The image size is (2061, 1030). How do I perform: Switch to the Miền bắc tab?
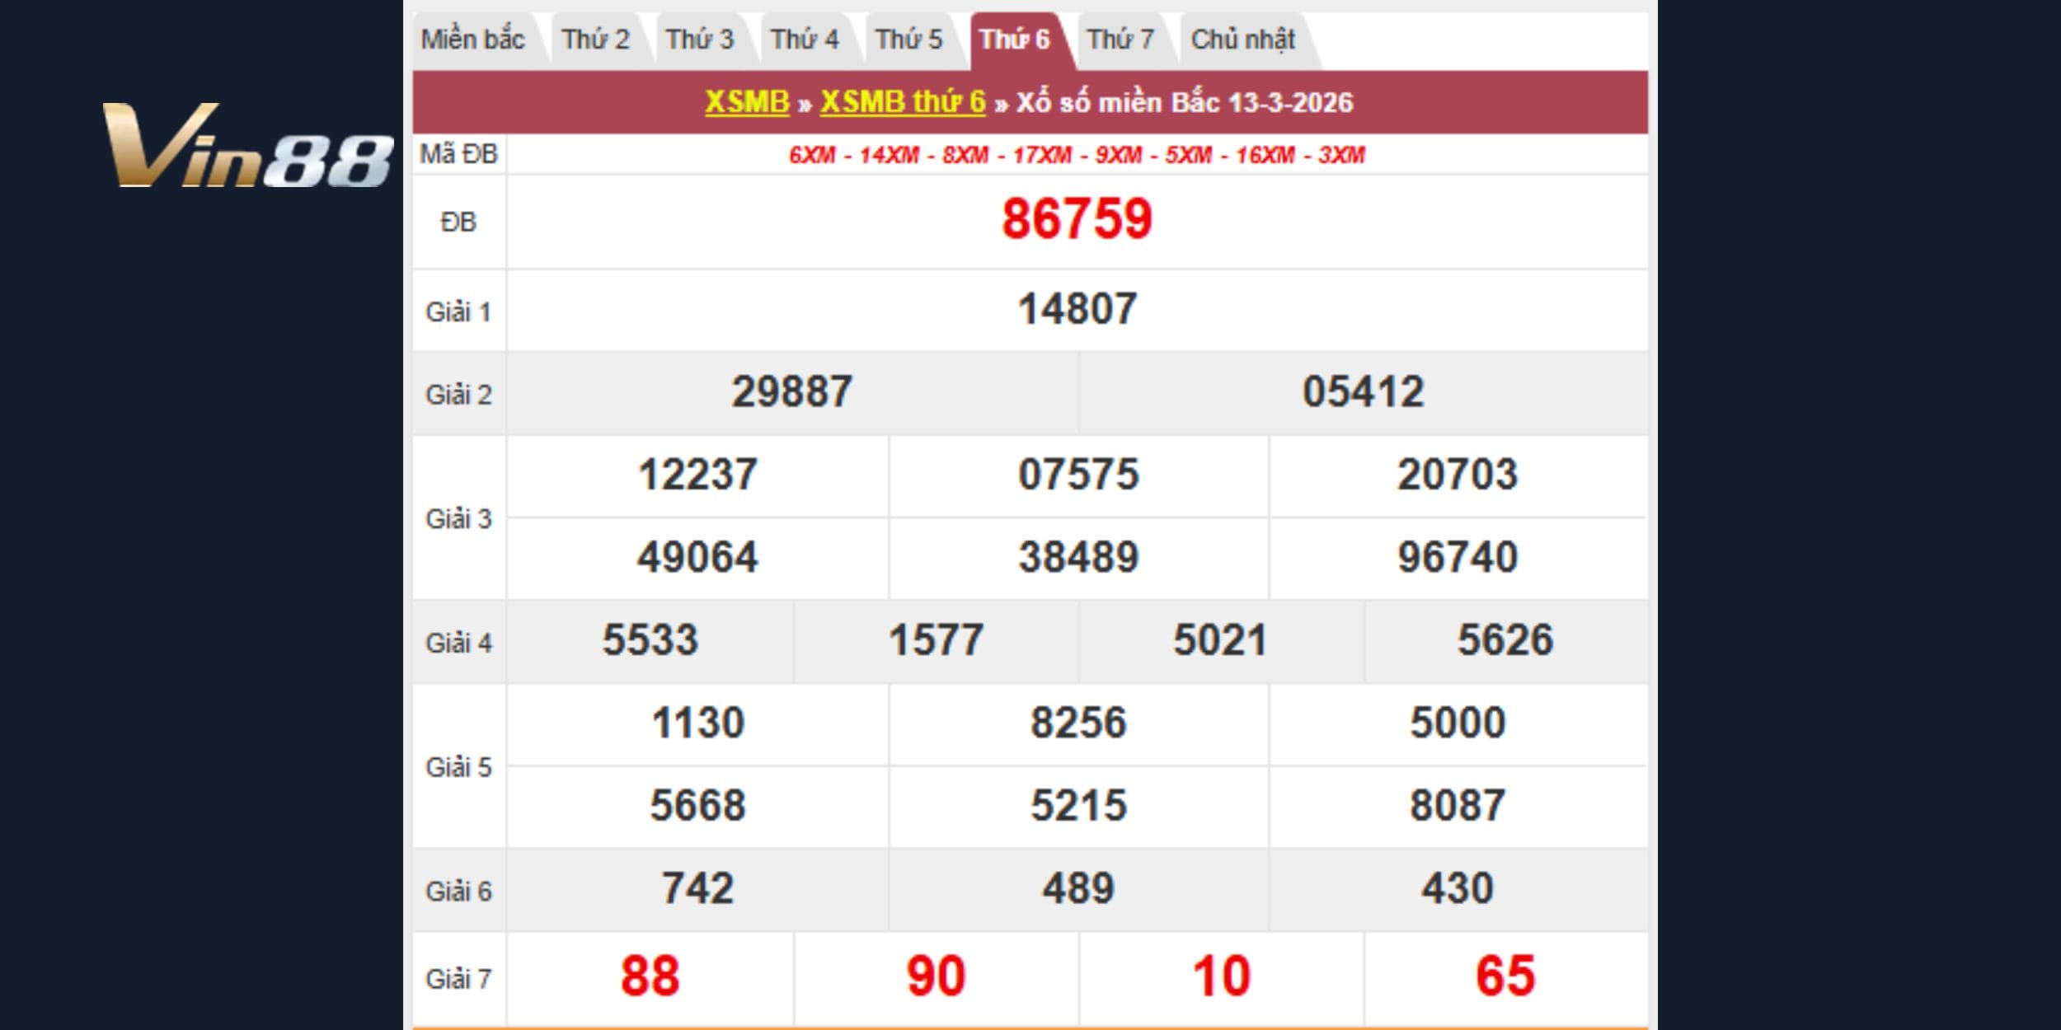[x=472, y=40]
